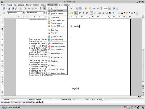Click the Open file icon

pos(9,8)
